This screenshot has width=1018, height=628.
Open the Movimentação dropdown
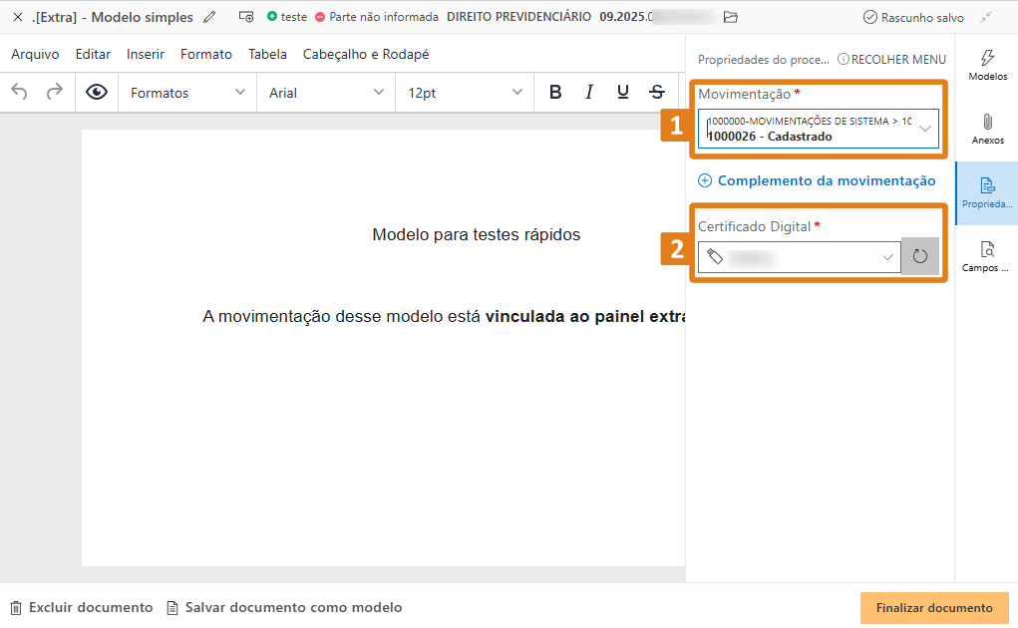pos(924,128)
